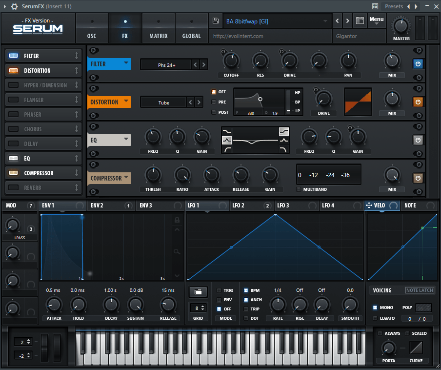Select the ENV 2 tab

[x=111, y=206]
